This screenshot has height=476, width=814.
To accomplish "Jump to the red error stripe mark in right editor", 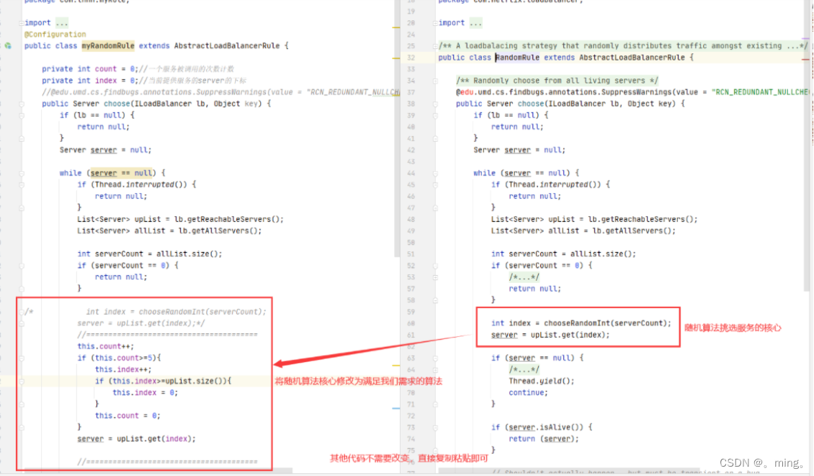I will pos(805,60).
